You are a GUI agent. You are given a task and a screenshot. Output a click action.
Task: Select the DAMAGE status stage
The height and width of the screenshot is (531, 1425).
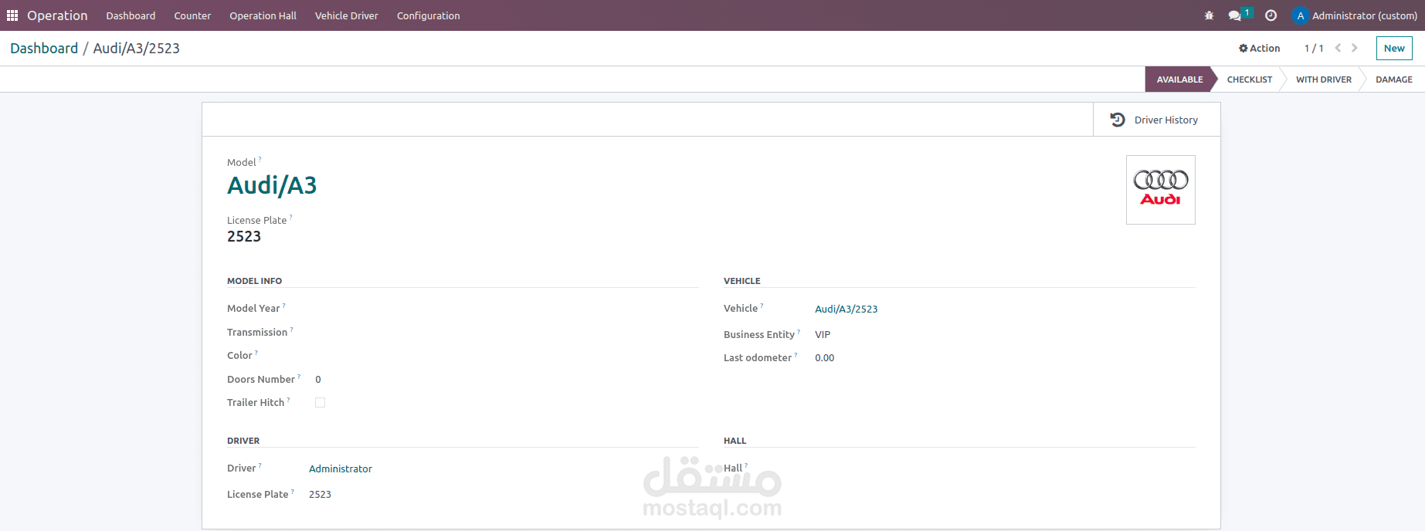pyautogui.click(x=1394, y=79)
